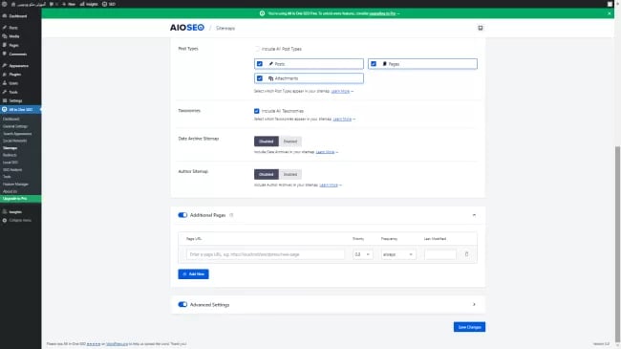
Task: Open the WordPress logo menu in admin bar
Action: (5, 4)
